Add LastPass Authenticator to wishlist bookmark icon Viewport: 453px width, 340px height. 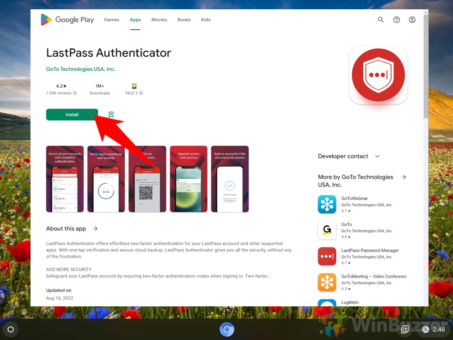111,115
